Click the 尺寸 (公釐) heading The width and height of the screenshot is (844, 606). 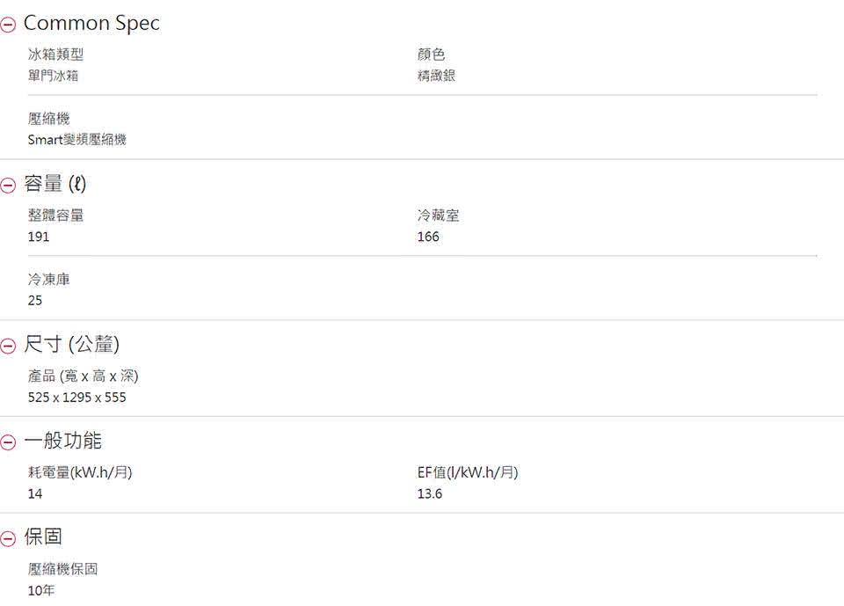[71, 344]
